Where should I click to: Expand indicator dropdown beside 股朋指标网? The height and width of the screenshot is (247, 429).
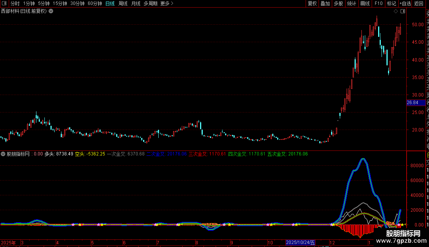pos(3,154)
